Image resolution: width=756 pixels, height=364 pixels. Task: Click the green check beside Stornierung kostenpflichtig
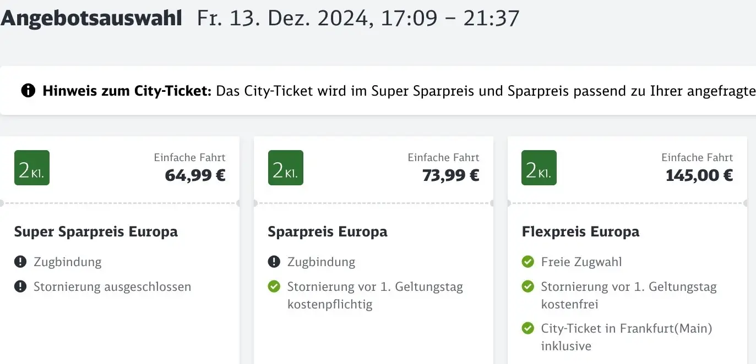(274, 286)
